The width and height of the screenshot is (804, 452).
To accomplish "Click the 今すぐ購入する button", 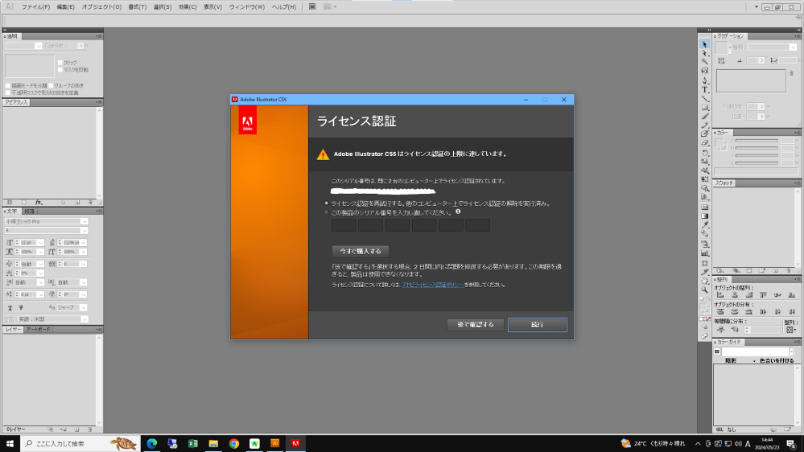I will click(361, 251).
